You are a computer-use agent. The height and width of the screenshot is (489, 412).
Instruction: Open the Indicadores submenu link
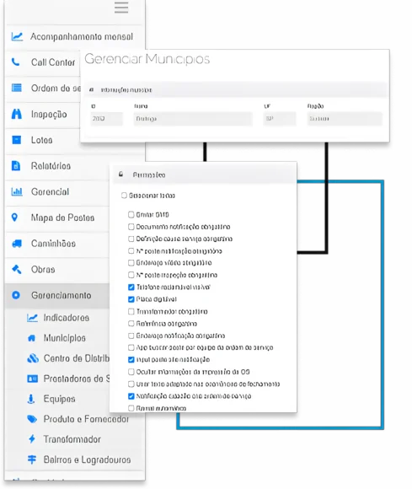tap(67, 318)
